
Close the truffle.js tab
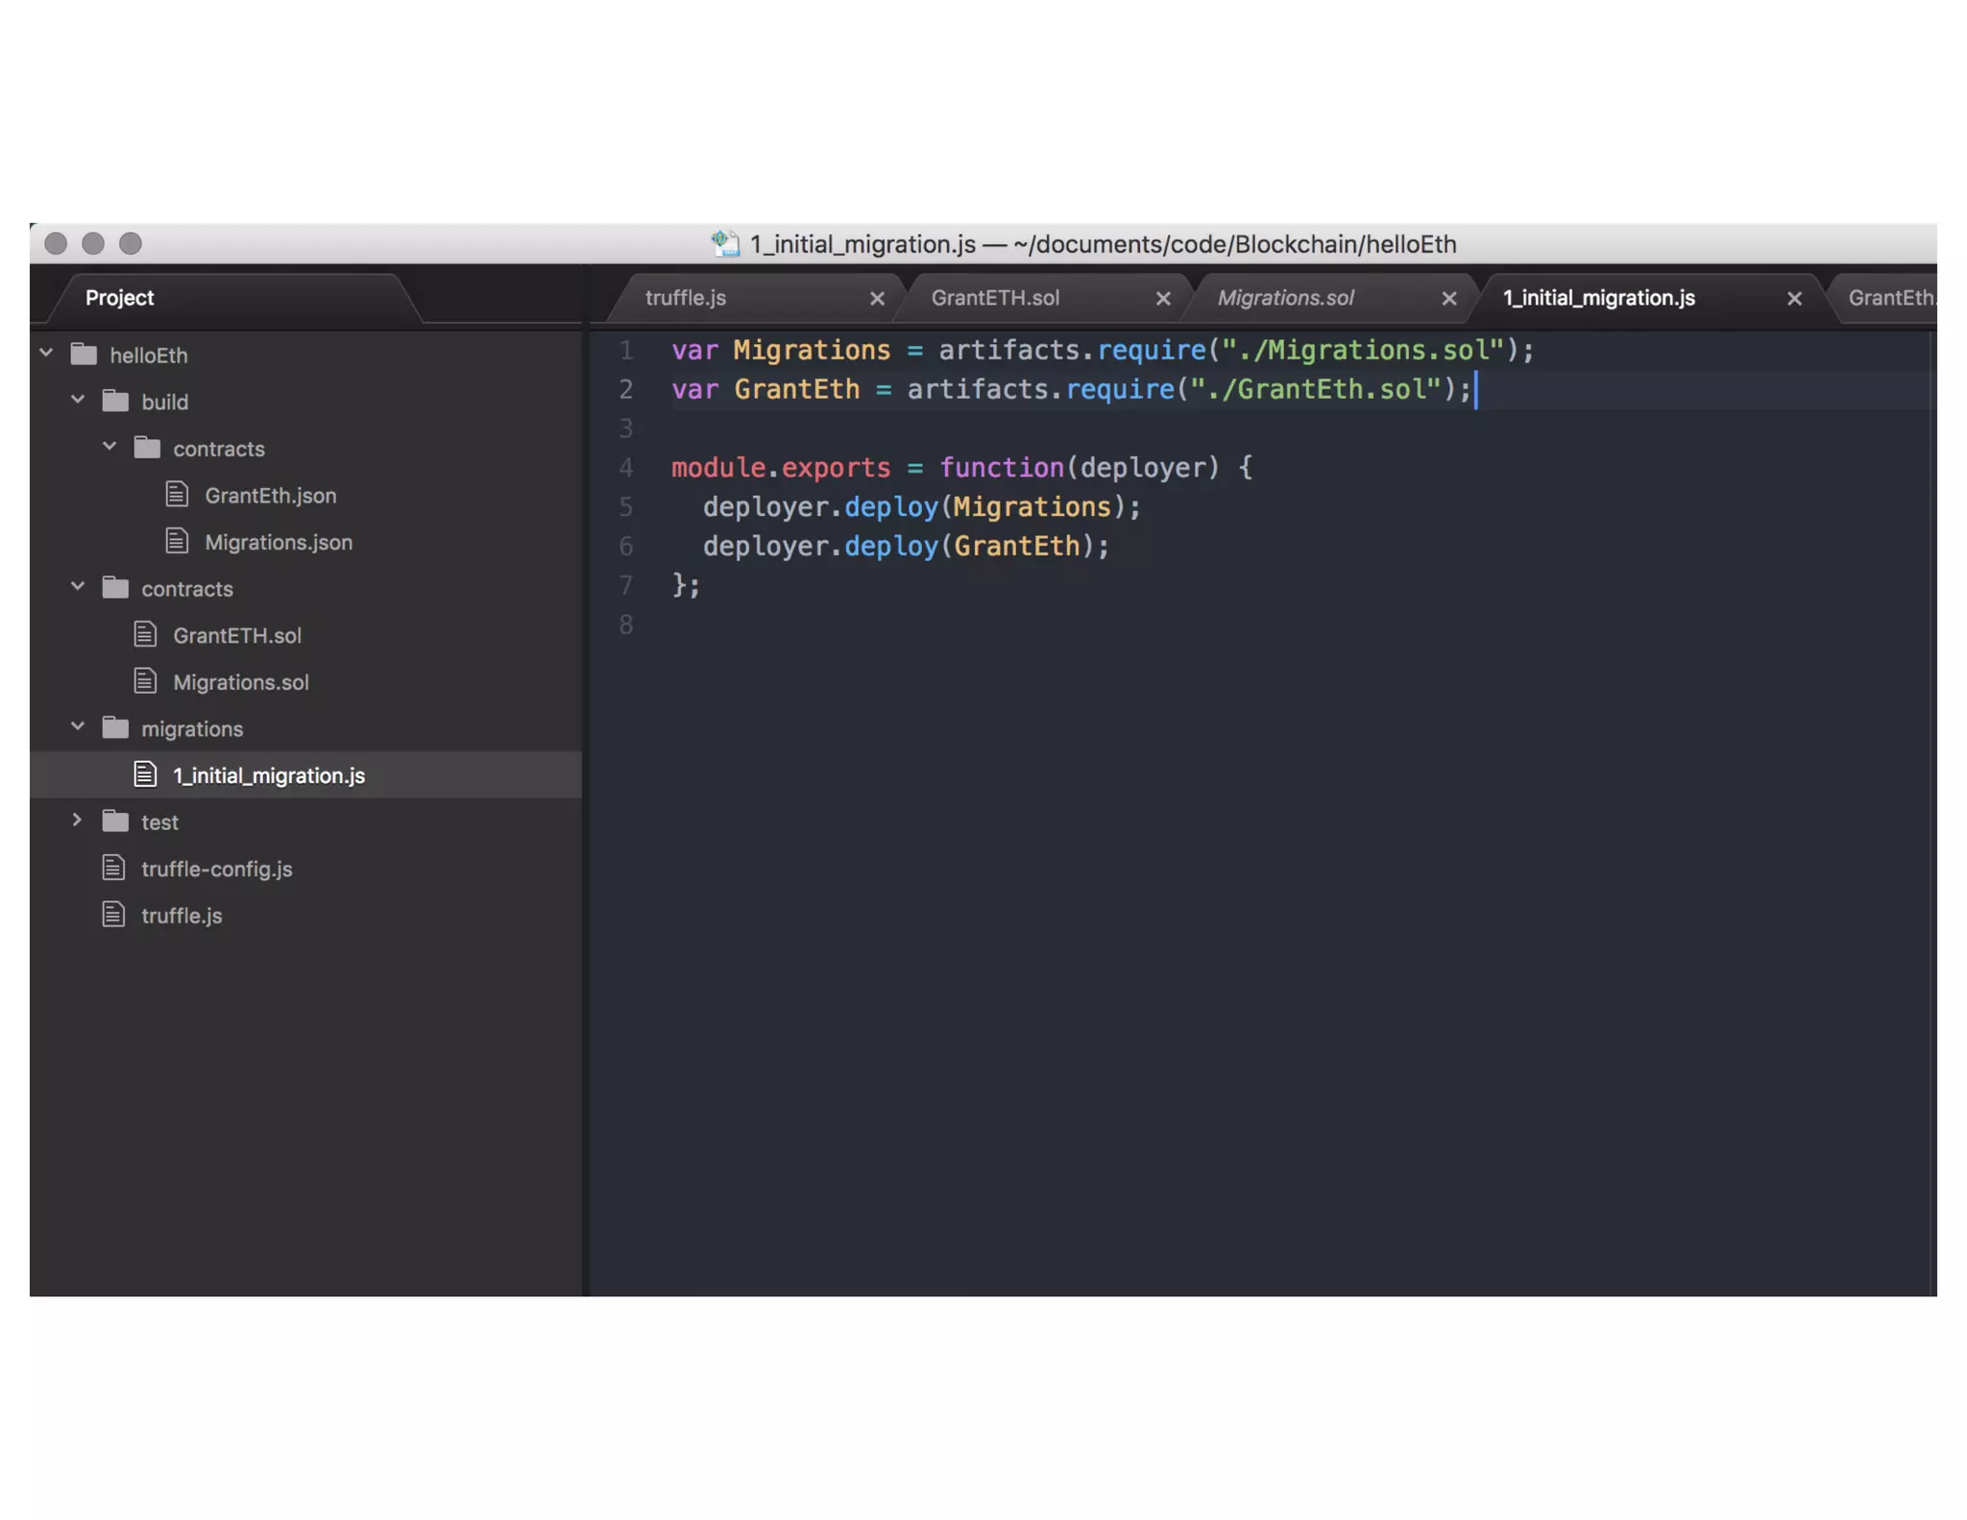click(x=877, y=299)
